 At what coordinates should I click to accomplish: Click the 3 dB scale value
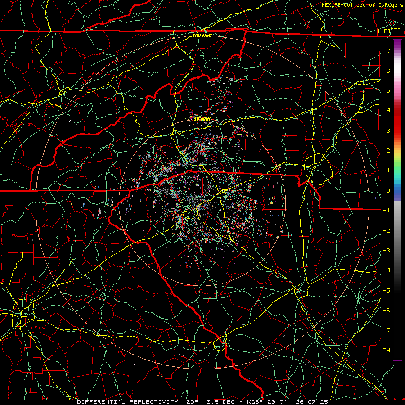[x=388, y=130]
